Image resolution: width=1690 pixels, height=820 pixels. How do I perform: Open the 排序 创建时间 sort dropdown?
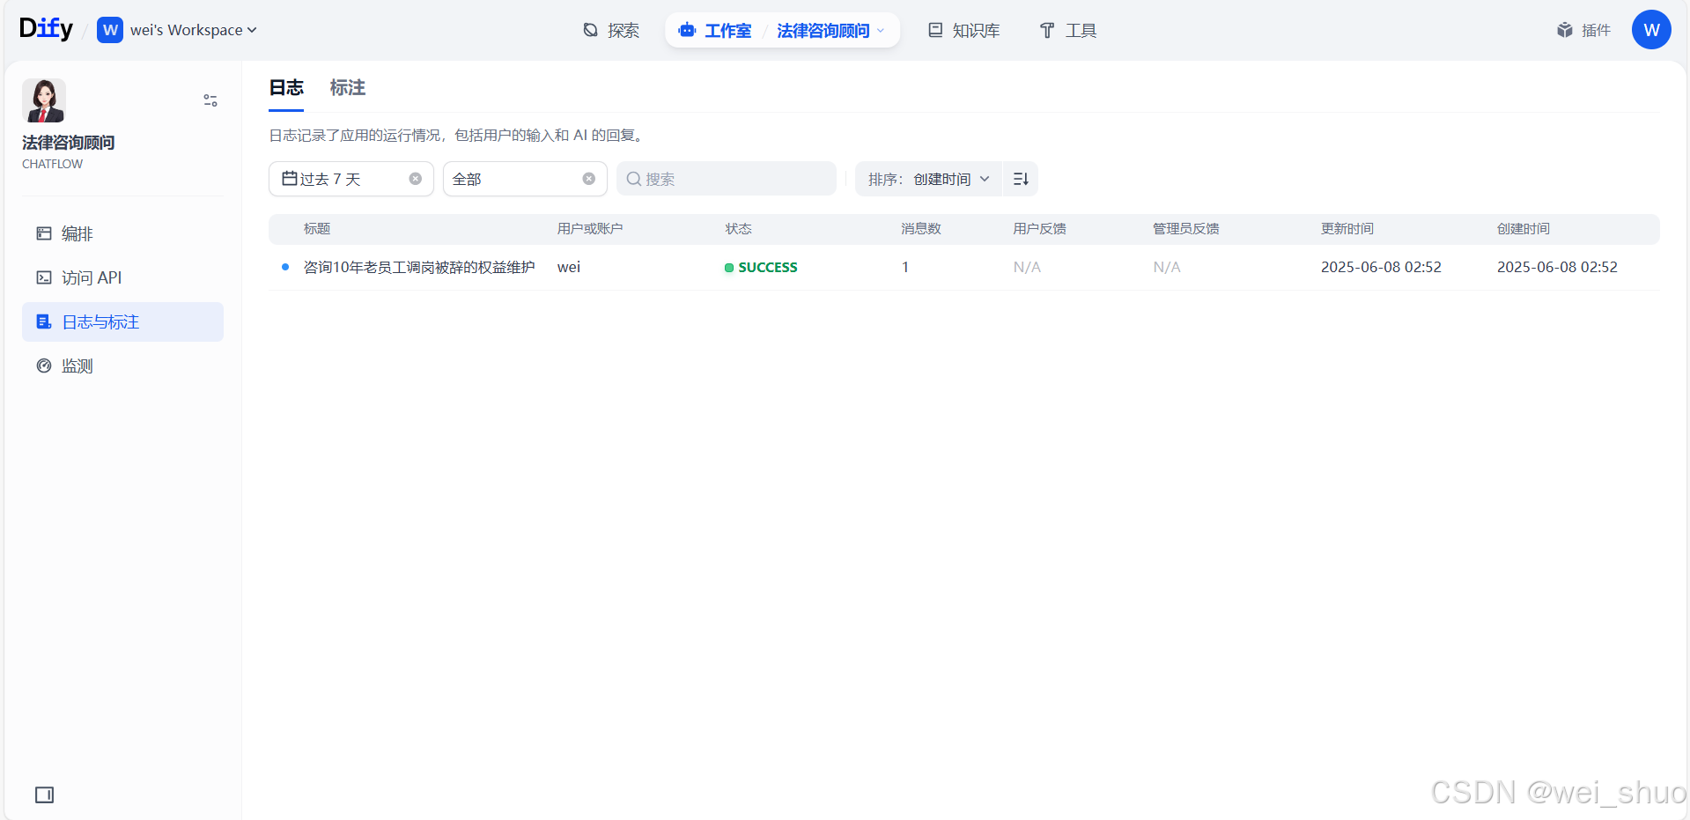coord(927,179)
